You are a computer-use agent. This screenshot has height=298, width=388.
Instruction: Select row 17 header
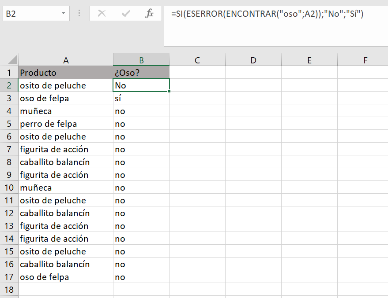[9, 277]
